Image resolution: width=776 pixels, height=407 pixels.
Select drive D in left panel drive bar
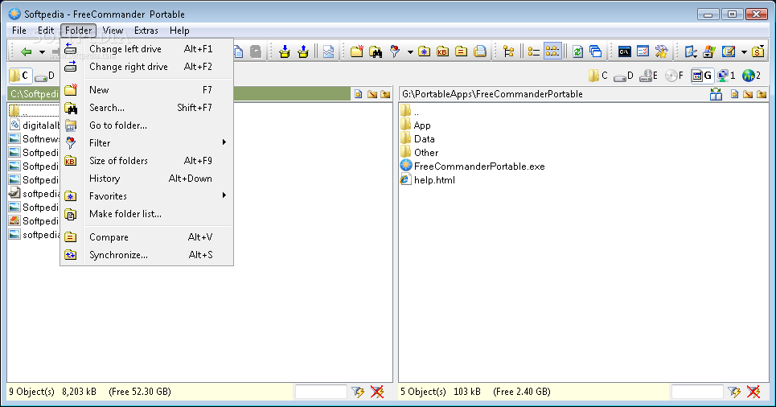45,76
